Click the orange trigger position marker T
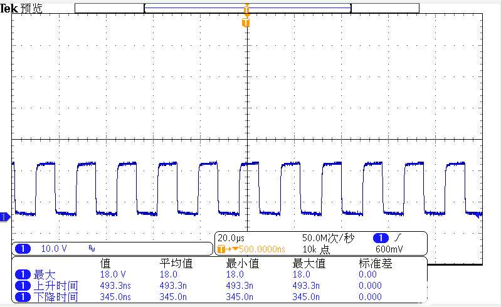Image resolution: width=501 pixels, height=307 pixels. [x=246, y=23]
